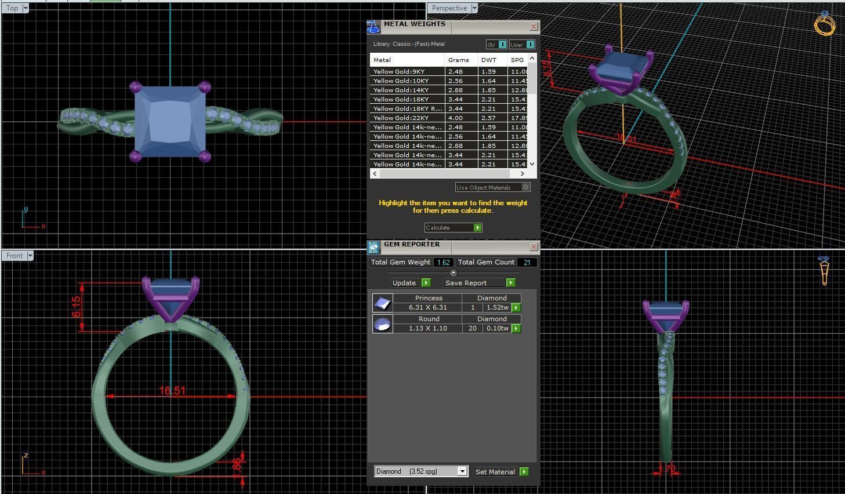Click the 2.88 grams cell for Yellow Gold:14KY
Viewport: 845px width, 494px height.
pos(461,90)
